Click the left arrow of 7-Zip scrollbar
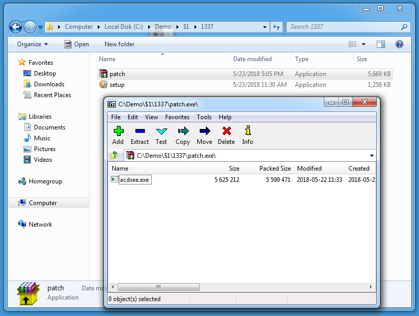 click(113, 287)
